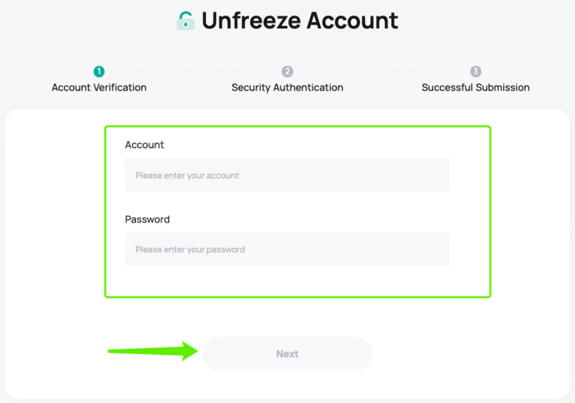Click placeholder text 'Please enter your account'
The image size is (575, 403).
point(187,175)
